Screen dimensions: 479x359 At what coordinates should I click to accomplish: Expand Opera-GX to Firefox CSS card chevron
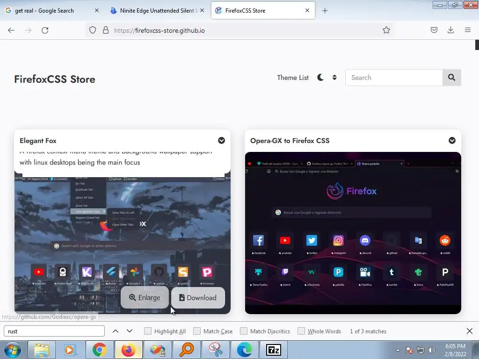tap(452, 140)
